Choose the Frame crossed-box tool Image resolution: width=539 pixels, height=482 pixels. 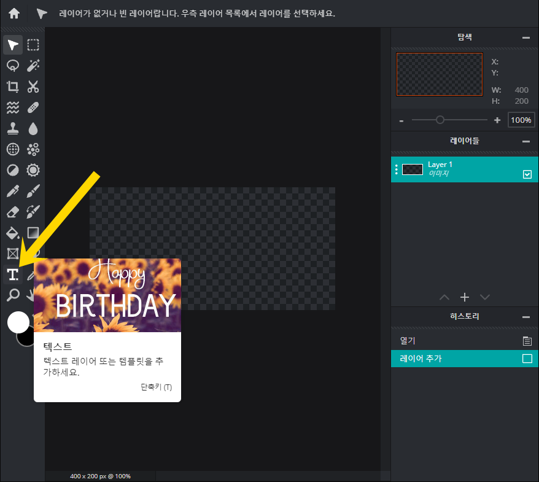click(x=13, y=254)
